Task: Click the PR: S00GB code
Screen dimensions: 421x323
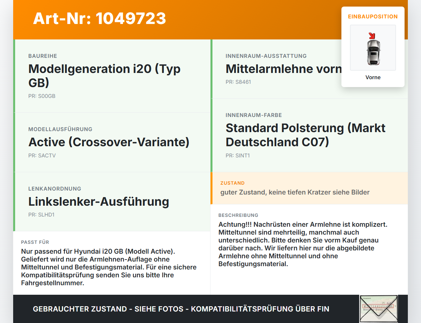Action: (42, 96)
